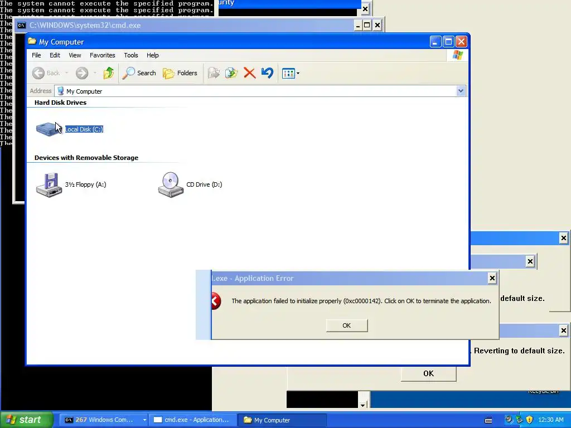
Task: Select the CD Drive (D:) icon
Action: (x=171, y=185)
